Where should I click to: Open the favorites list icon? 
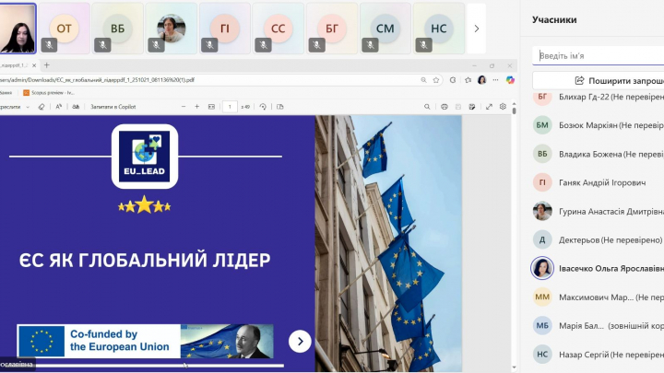[468, 80]
